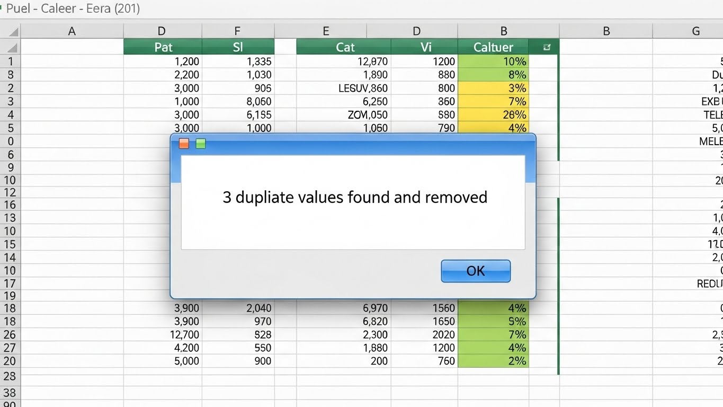This screenshot has width=723, height=407.
Task: Click the green square in dialog title bar
Action: (201, 144)
